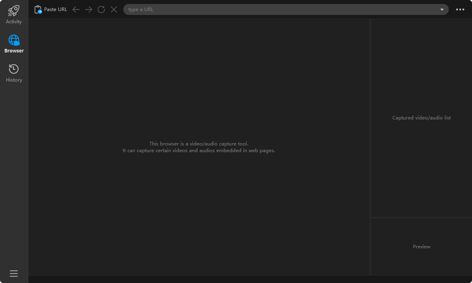This screenshot has width=472, height=283.
Task: Click the divider above the Preview panel
Action: (x=421, y=217)
